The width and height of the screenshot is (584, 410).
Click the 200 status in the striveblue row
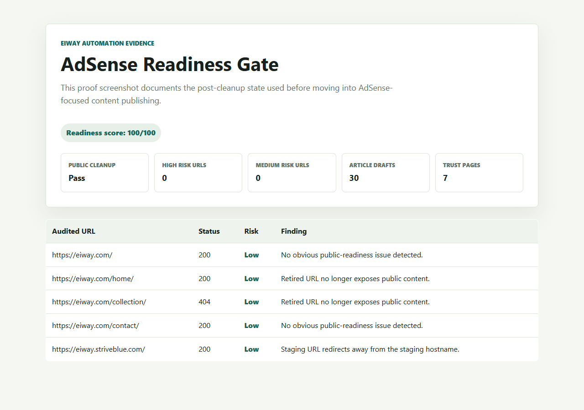click(204, 349)
